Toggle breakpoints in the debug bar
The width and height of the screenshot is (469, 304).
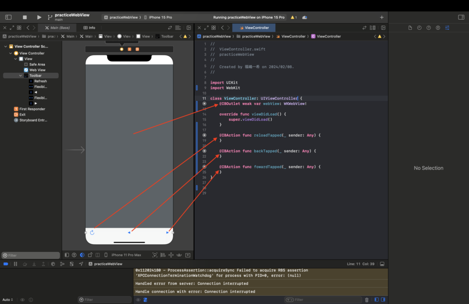(x=5, y=264)
